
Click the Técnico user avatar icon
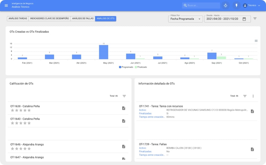pos(245,5)
